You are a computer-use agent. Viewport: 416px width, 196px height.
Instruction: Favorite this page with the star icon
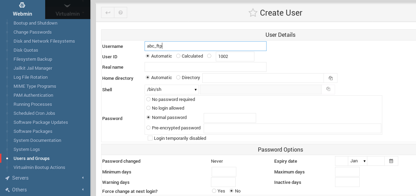click(253, 13)
